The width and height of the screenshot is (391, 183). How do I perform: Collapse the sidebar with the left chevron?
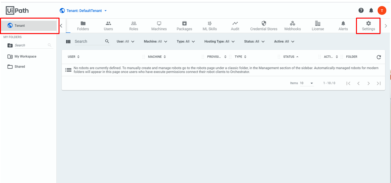(61, 26)
